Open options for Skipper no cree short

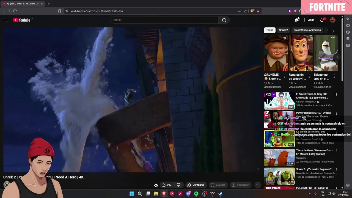coord(334,76)
